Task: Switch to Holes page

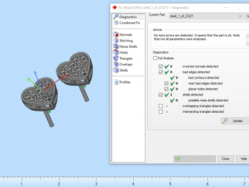Action: tap(123, 52)
